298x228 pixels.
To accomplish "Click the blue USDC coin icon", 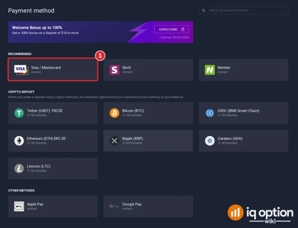I will pos(210,113).
